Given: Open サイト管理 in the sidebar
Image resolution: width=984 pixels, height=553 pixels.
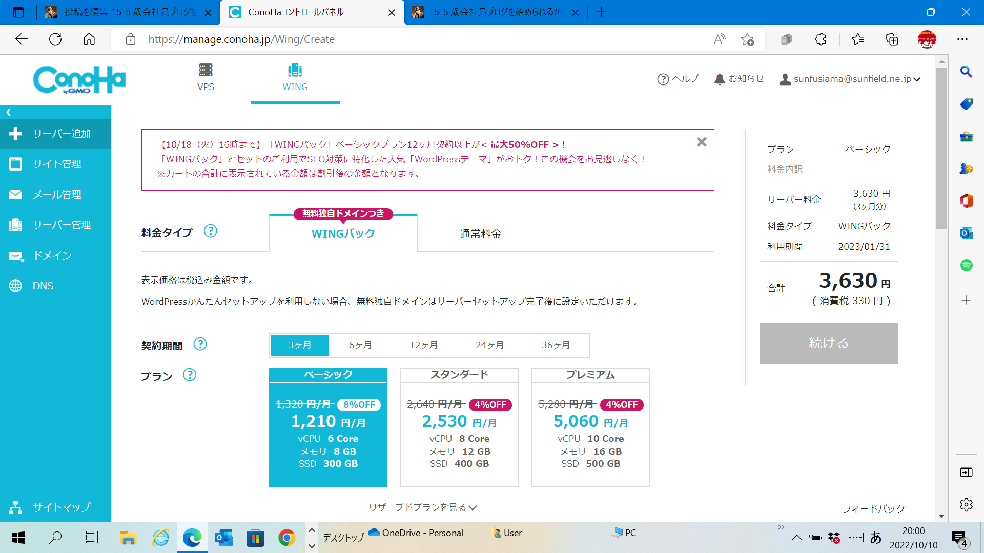Looking at the screenshot, I should pyautogui.click(x=55, y=164).
